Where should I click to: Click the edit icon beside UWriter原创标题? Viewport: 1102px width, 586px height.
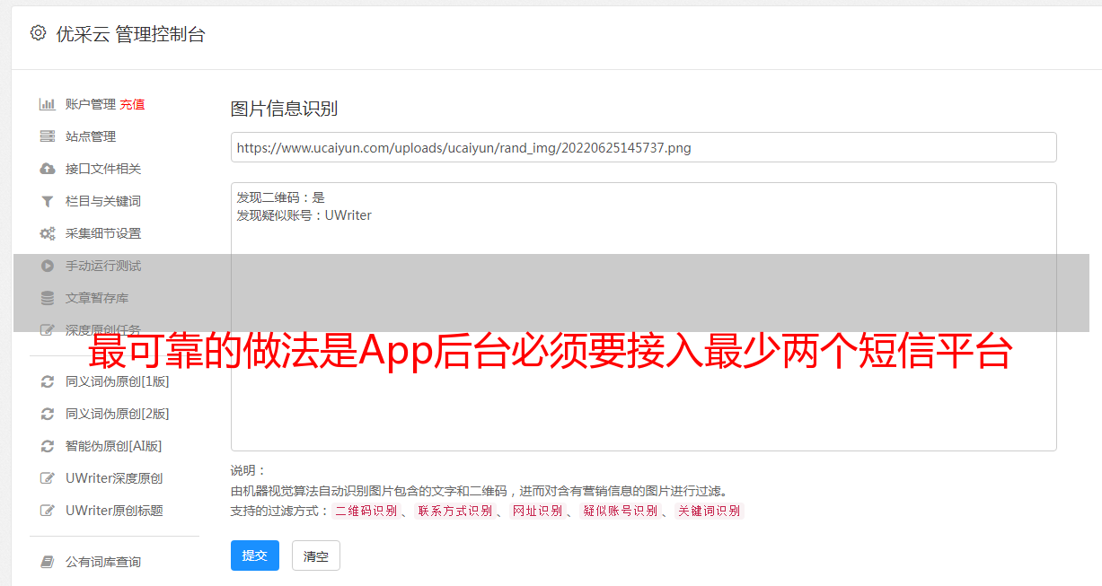[x=48, y=511]
